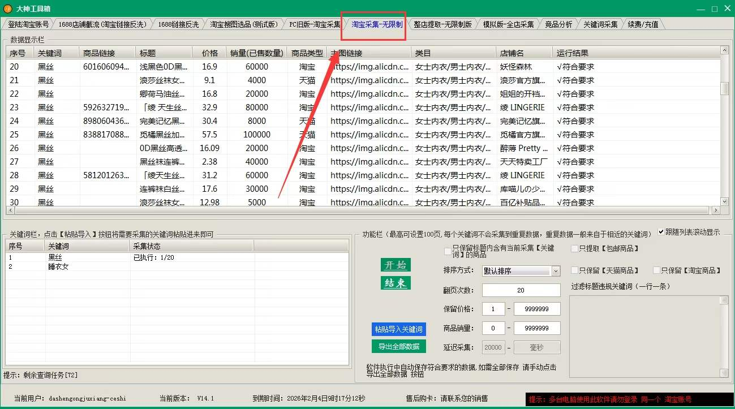The image size is (735, 409).
Task: Open the 关键词采集 tab
Action: pyautogui.click(x=600, y=24)
